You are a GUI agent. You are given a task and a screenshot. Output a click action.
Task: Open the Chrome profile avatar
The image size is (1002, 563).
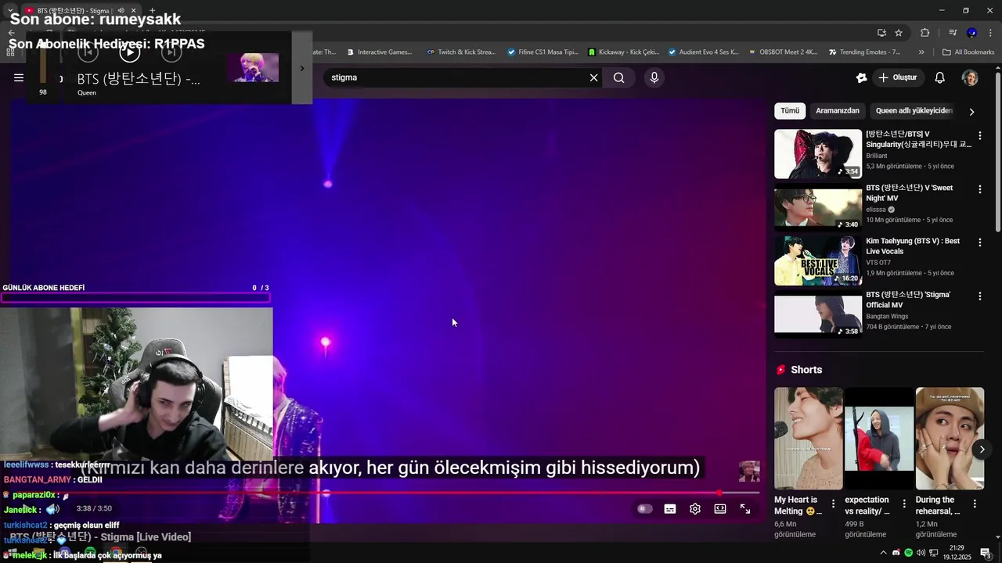[971, 32]
